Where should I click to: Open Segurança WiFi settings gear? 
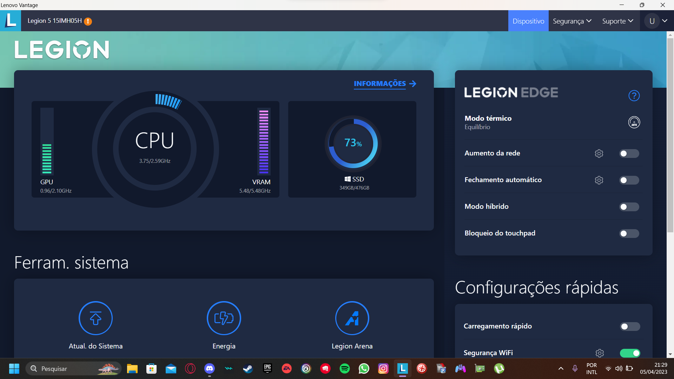pyautogui.click(x=600, y=353)
